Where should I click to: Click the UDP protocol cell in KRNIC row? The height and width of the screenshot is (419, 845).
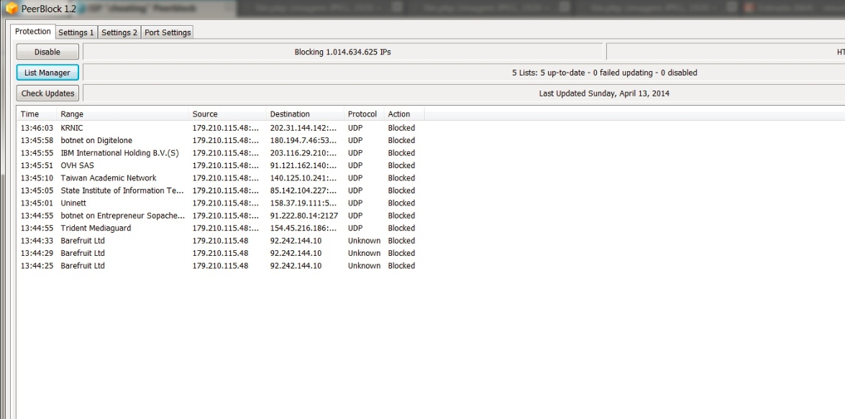pos(355,128)
